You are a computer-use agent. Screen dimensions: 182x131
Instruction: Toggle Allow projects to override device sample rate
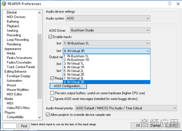(48, 115)
